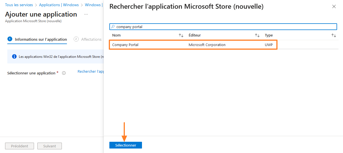Click the Suivant button

point(49,146)
